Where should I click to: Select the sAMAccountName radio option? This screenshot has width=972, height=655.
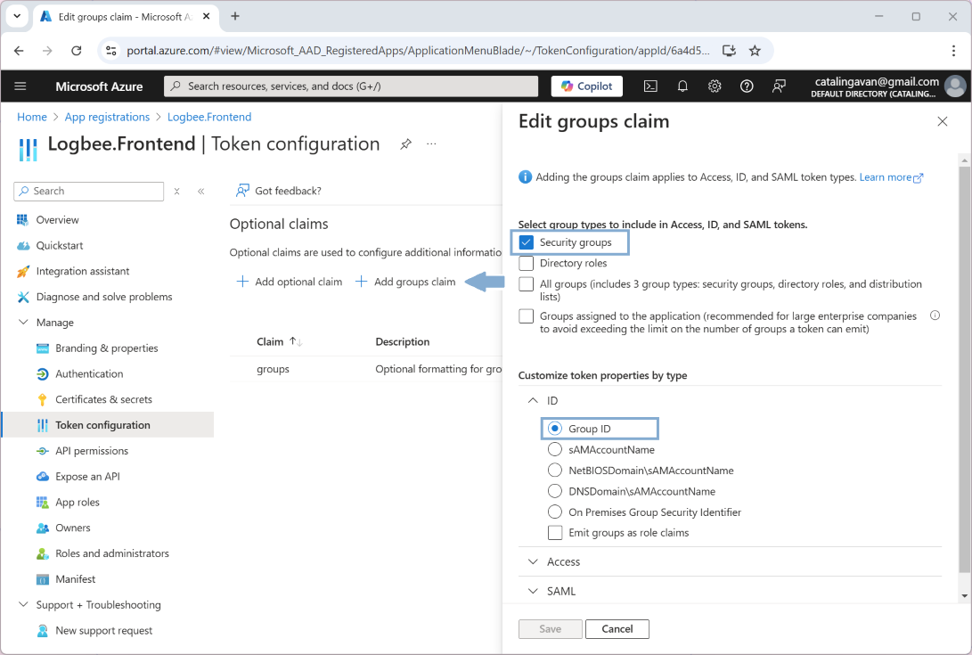pos(555,450)
